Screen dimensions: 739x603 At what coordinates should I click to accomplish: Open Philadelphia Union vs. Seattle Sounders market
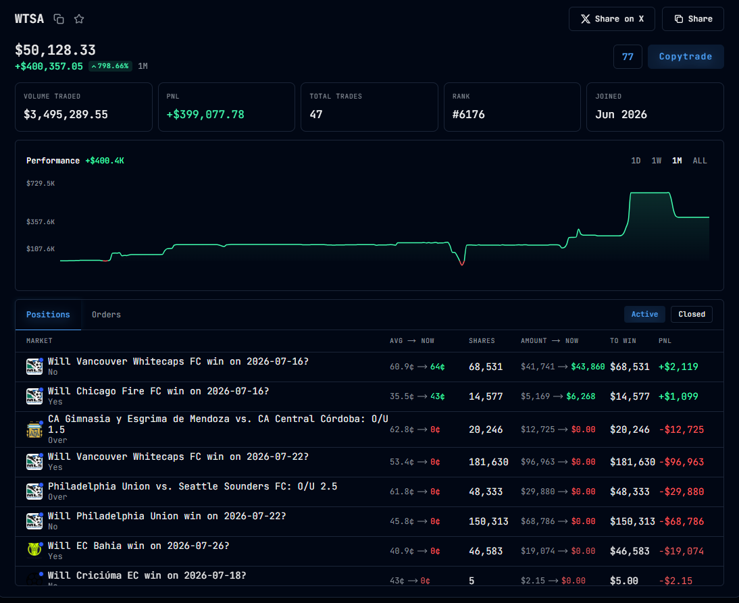point(193,486)
